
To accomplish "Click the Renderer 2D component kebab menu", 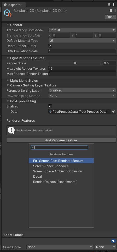I will tap(115, 11).
